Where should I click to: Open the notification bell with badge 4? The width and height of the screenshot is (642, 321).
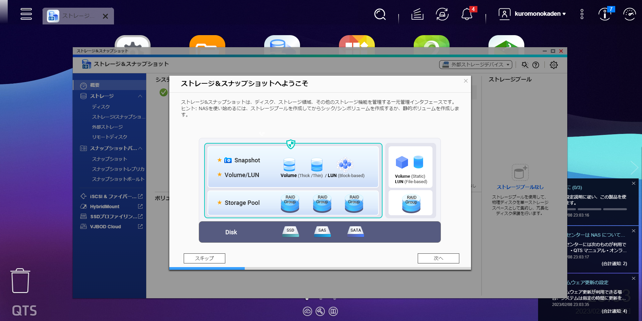pos(467,14)
